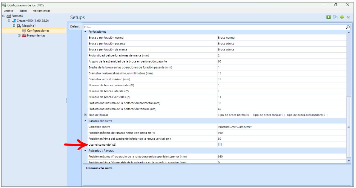Viewport: 356px width, 188px height.
Task: Expand the Herramientas tree node
Action: click(x=19, y=35)
